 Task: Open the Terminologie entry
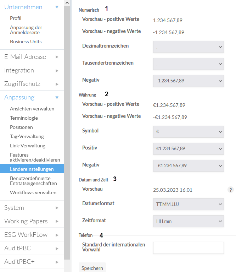pos(24,118)
